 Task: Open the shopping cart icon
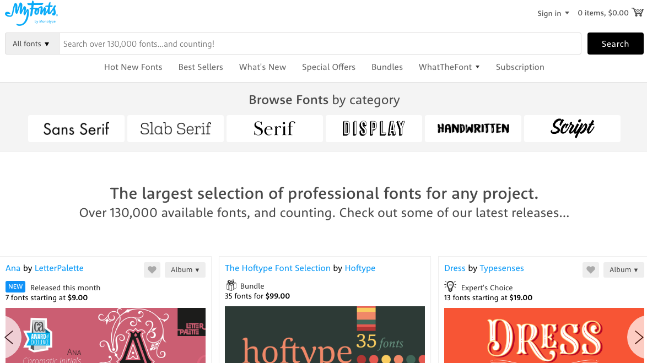click(x=638, y=12)
